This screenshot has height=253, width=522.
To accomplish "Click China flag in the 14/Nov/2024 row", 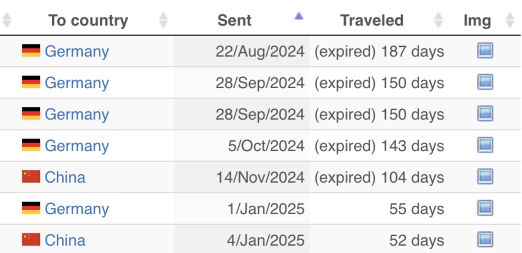I will pos(31,177).
